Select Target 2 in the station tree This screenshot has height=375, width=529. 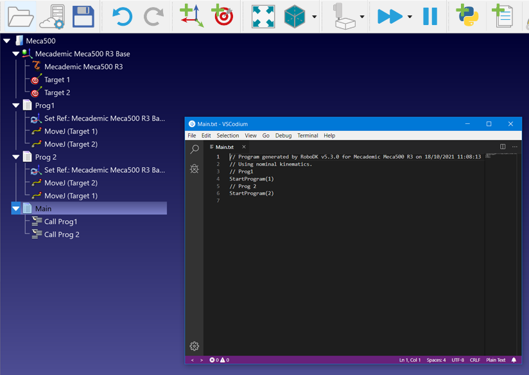(x=57, y=92)
